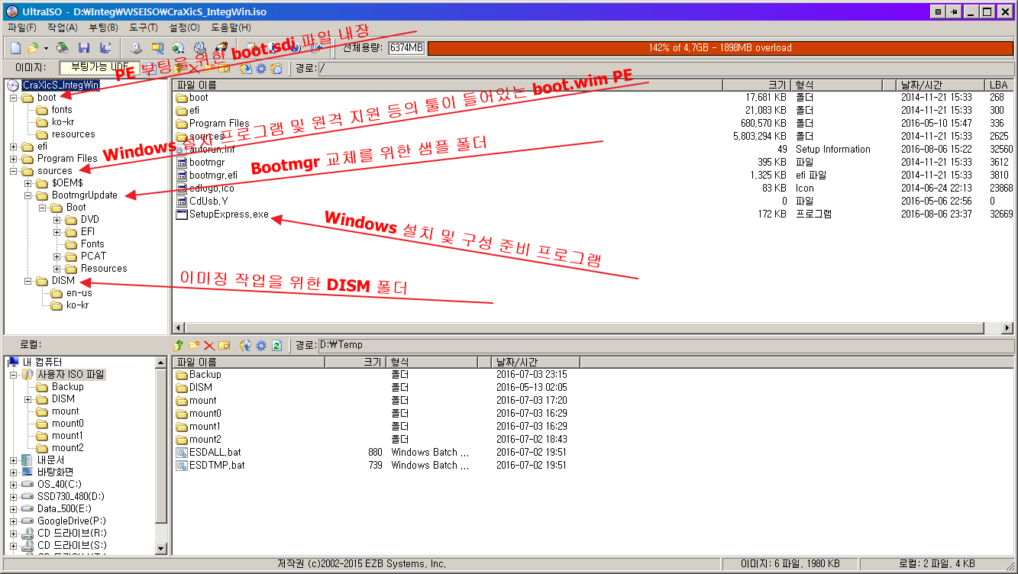Click the properties icon in image toolbar

[x=276, y=69]
